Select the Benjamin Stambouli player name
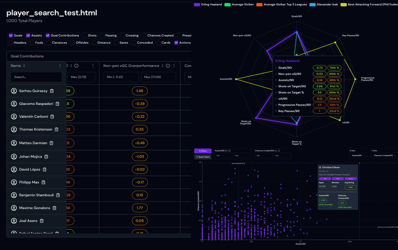This screenshot has height=250, width=398. [x=36, y=195]
